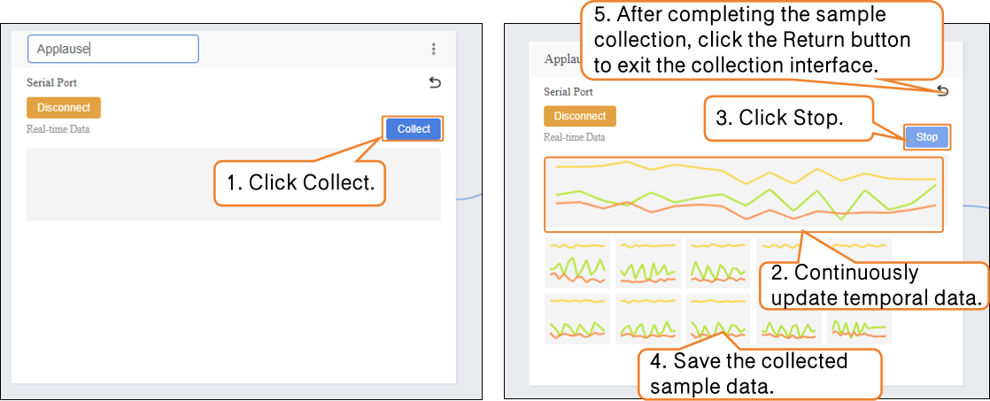The image size is (990, 401).
Task: Click the blue Collect button
Action: coord(414,128)
